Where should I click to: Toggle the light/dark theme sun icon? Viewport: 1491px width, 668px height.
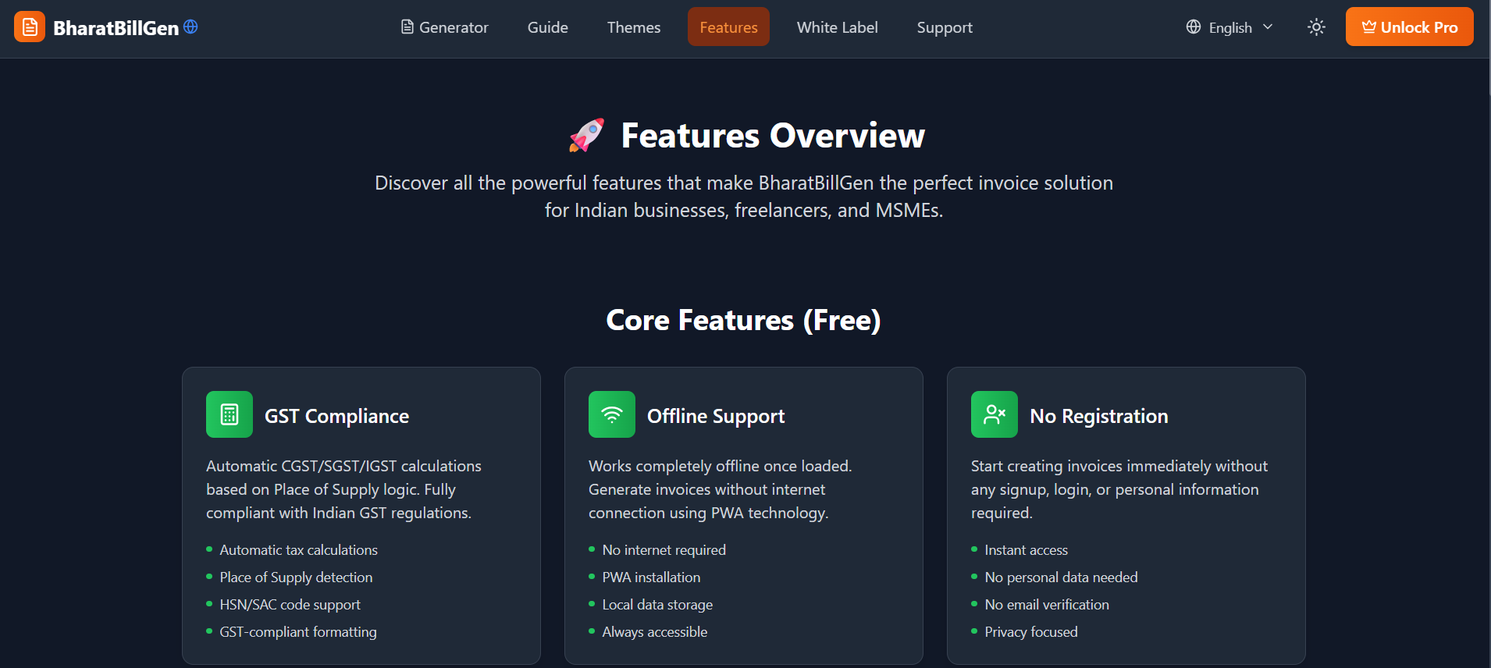(x=1316, y=27)
